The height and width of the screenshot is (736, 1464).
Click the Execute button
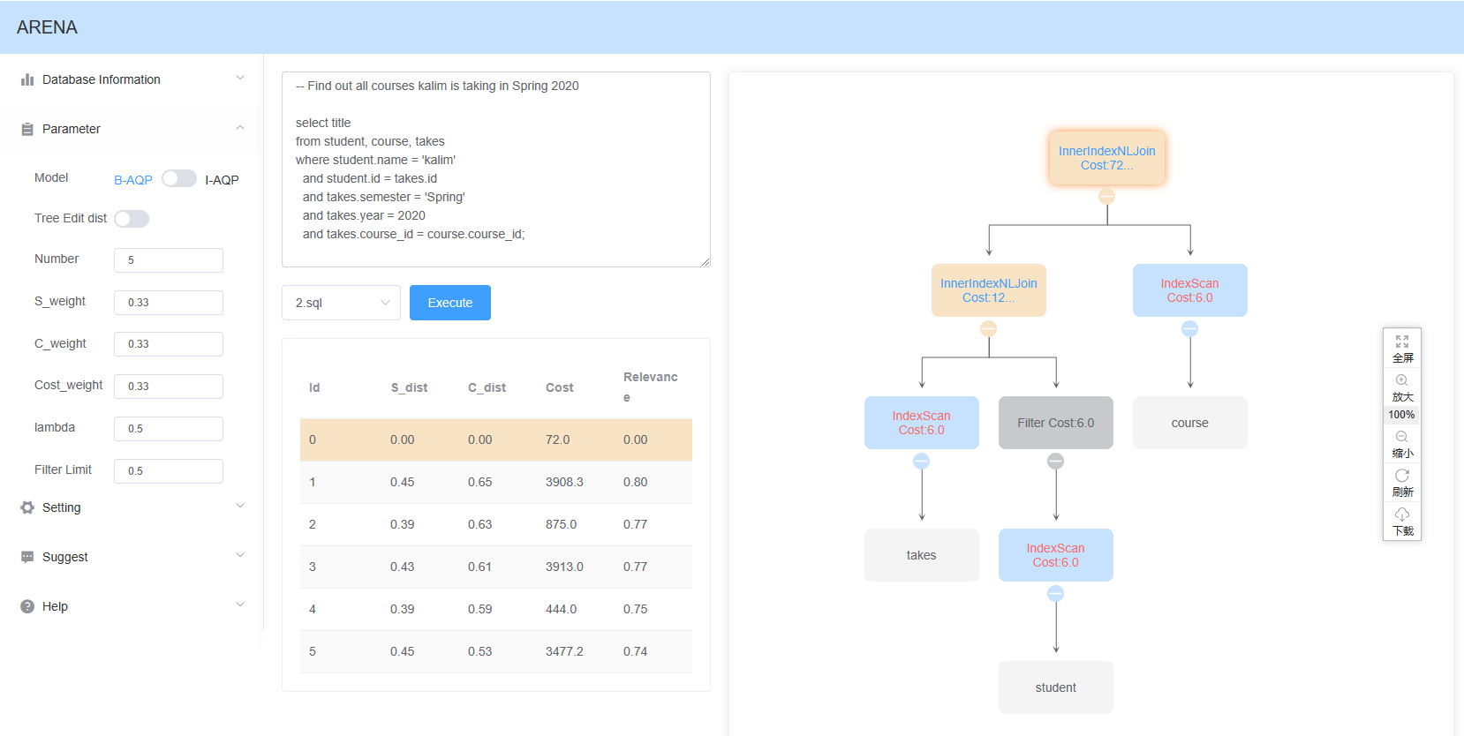450,303
